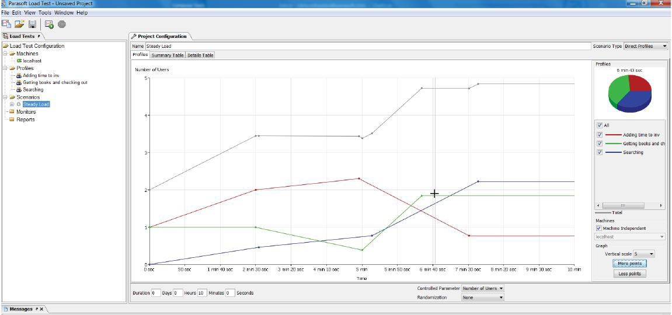Viewport: 672px width, 315px height.
Task: Open the Controlled Parameter dropdown
Action: point(483,289)
